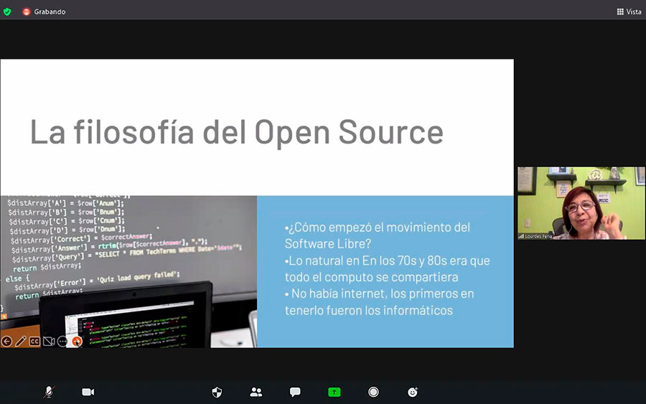Screen dimensions: 646x404
Task: Open the Security shield options
Action: pos(217,392)
